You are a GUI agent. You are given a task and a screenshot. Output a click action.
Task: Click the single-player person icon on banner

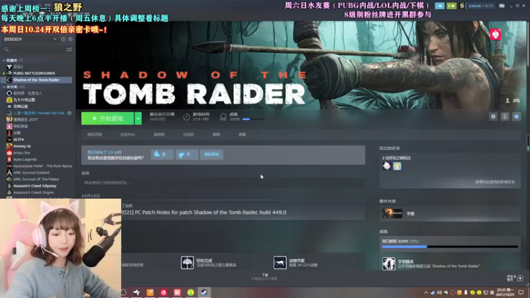[507, 101]
